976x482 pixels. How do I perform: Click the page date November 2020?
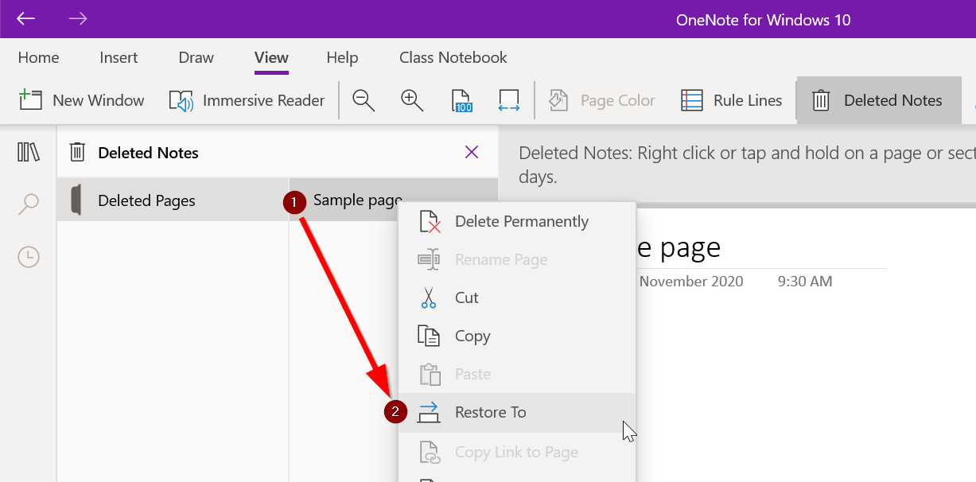[x=691, y=281]
